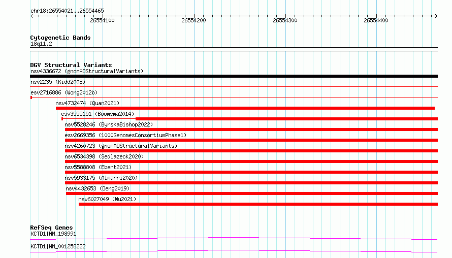Click the RefSeq Genes track title
452x258 pixels.
point(51,228)
